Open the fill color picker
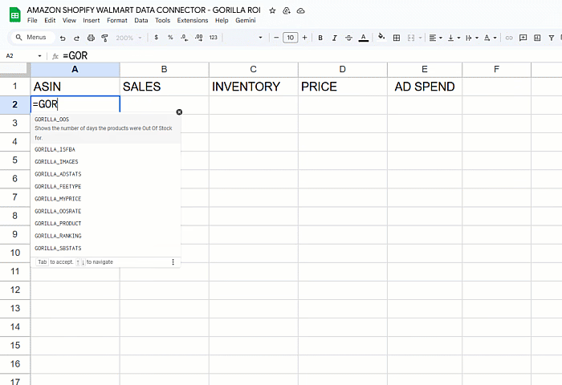The width and height of the screenshot is (562, 385). coord(381,37)
